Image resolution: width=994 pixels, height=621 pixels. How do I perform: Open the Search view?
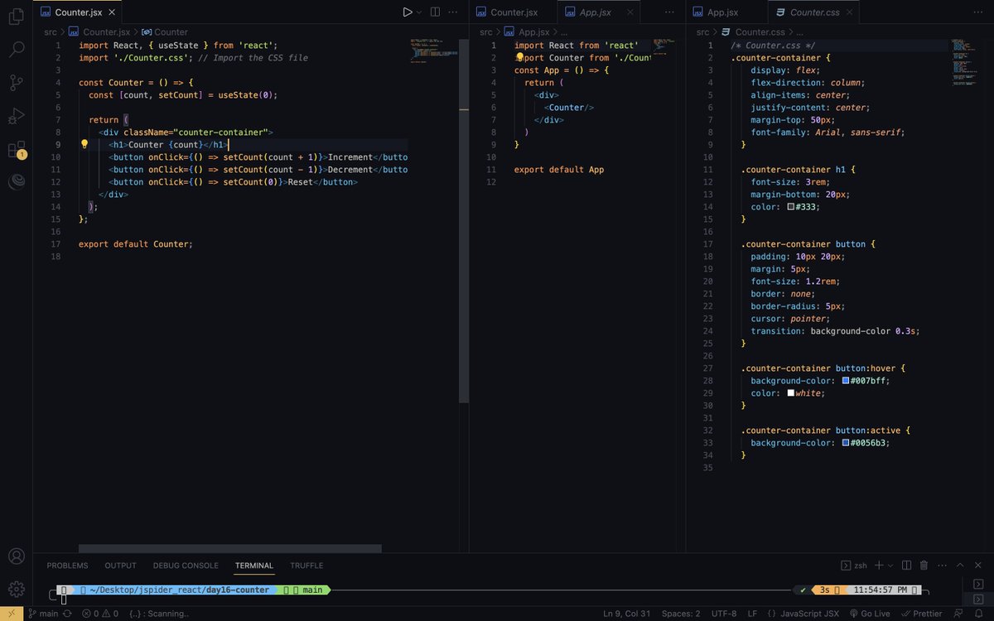coord(16,50)
